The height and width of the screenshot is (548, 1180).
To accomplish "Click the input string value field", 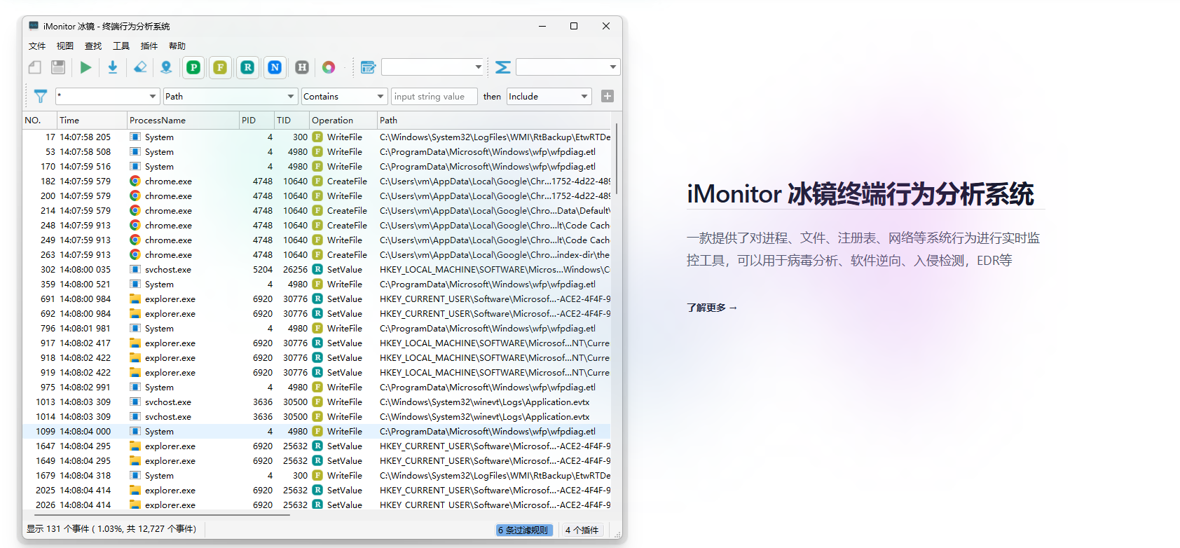I will click(x=434, y=96).
